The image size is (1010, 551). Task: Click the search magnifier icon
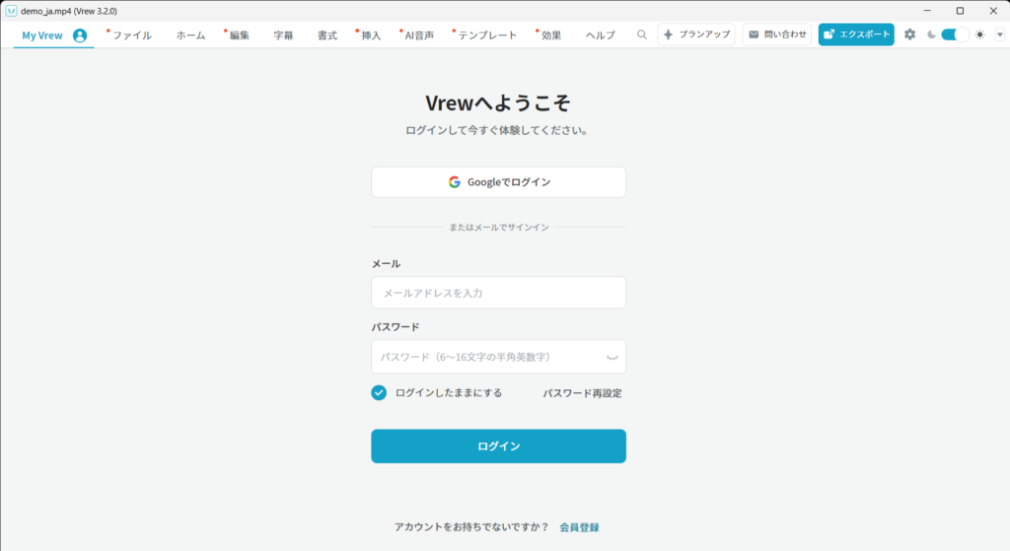click(642, 34)
